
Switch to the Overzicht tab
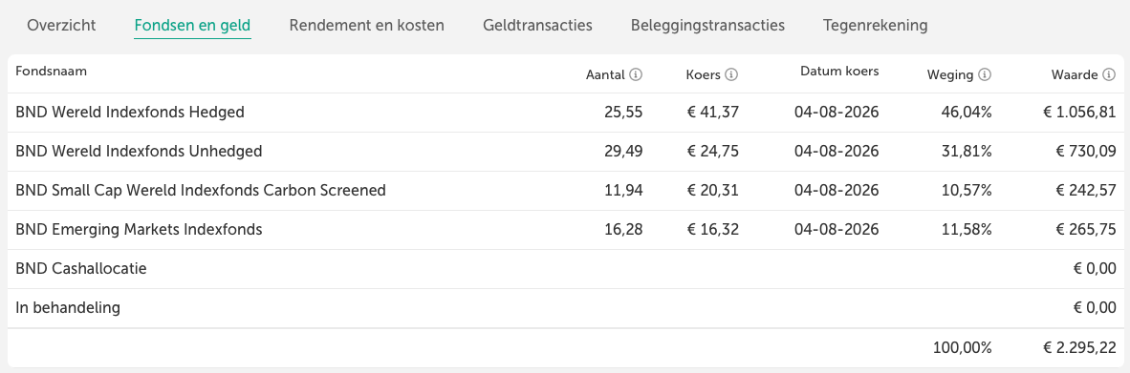pyautogui.click(x=61, y=25)
